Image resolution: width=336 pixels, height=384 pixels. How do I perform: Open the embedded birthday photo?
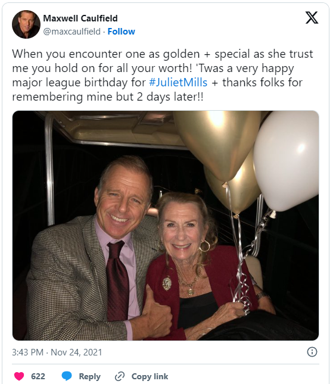[166, 226]
